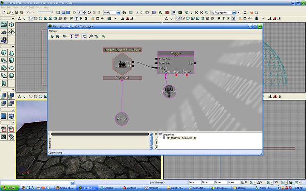Viewport: 306px width, 191px height.
Task: Select the Cylinder brush builder
Action: 11,60
